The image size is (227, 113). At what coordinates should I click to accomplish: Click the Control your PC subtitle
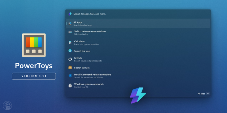[x=81, y=87]
